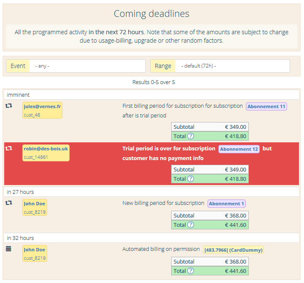Click the € 418.80 total for jules@vernes.fr

235,136
